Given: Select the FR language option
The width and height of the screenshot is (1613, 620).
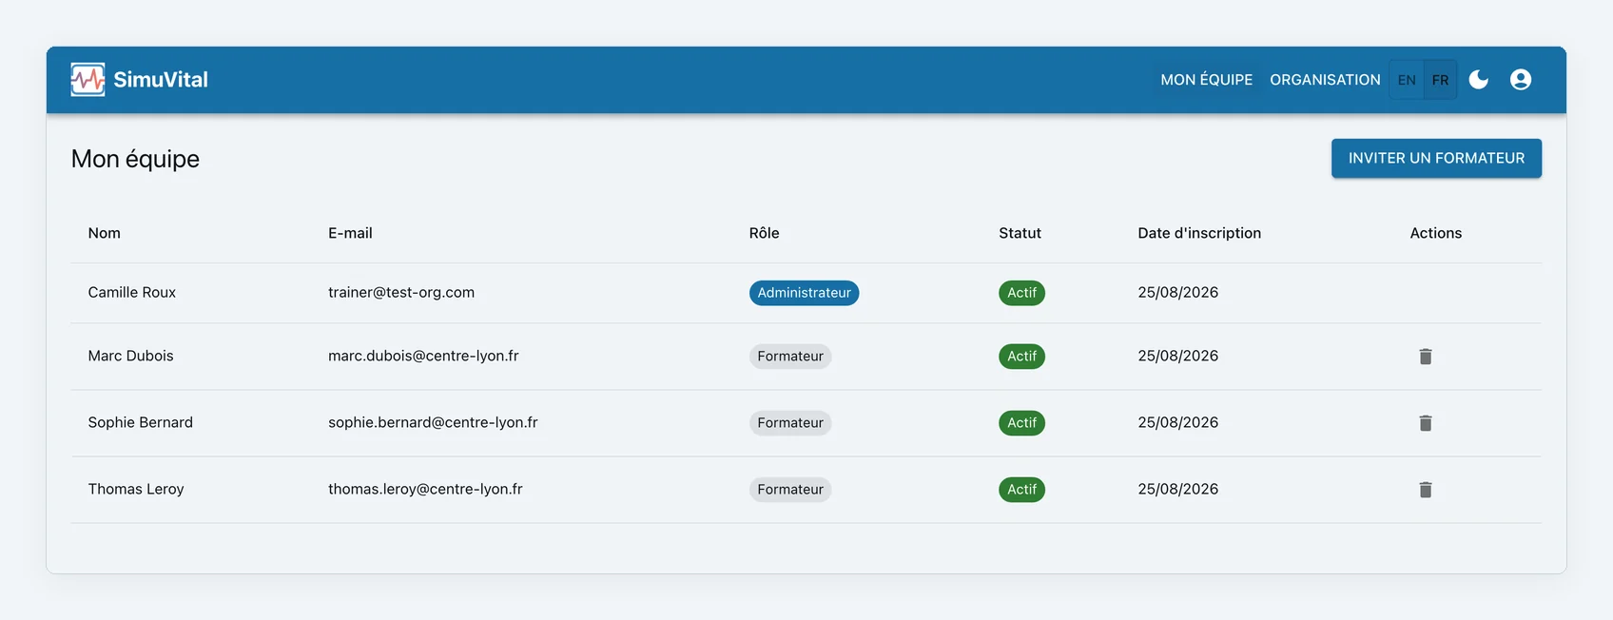Looking at the screenshot, I should point(1441,80).
